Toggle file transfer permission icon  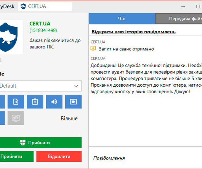(16, 101)
